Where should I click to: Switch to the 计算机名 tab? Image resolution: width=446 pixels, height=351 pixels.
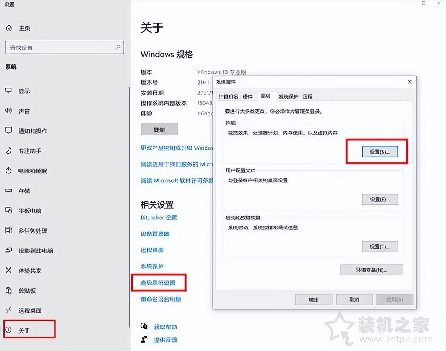[228, 96]
